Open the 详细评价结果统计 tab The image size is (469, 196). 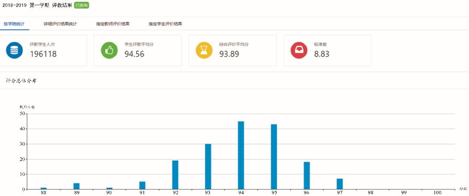[x=60, y=24]
